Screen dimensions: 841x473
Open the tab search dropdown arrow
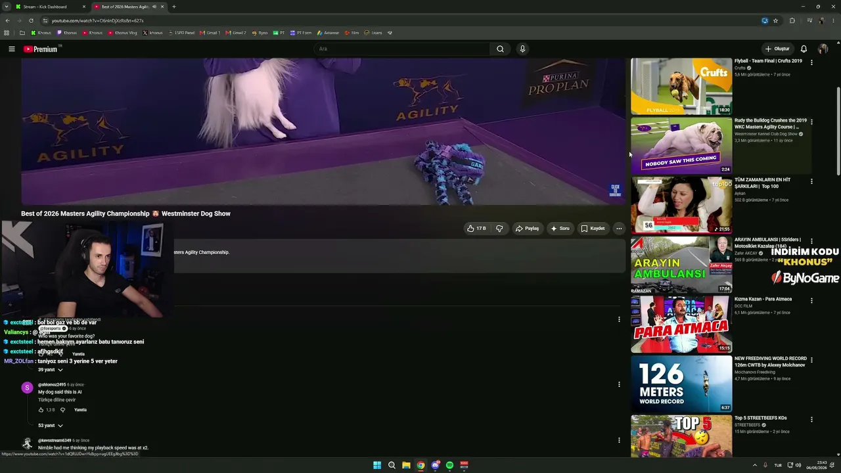(x=5, y=7)
